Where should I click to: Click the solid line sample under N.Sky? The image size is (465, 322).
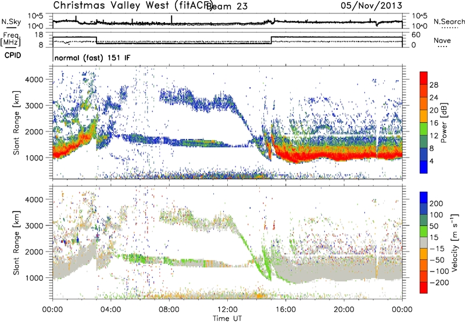(11, 27)
